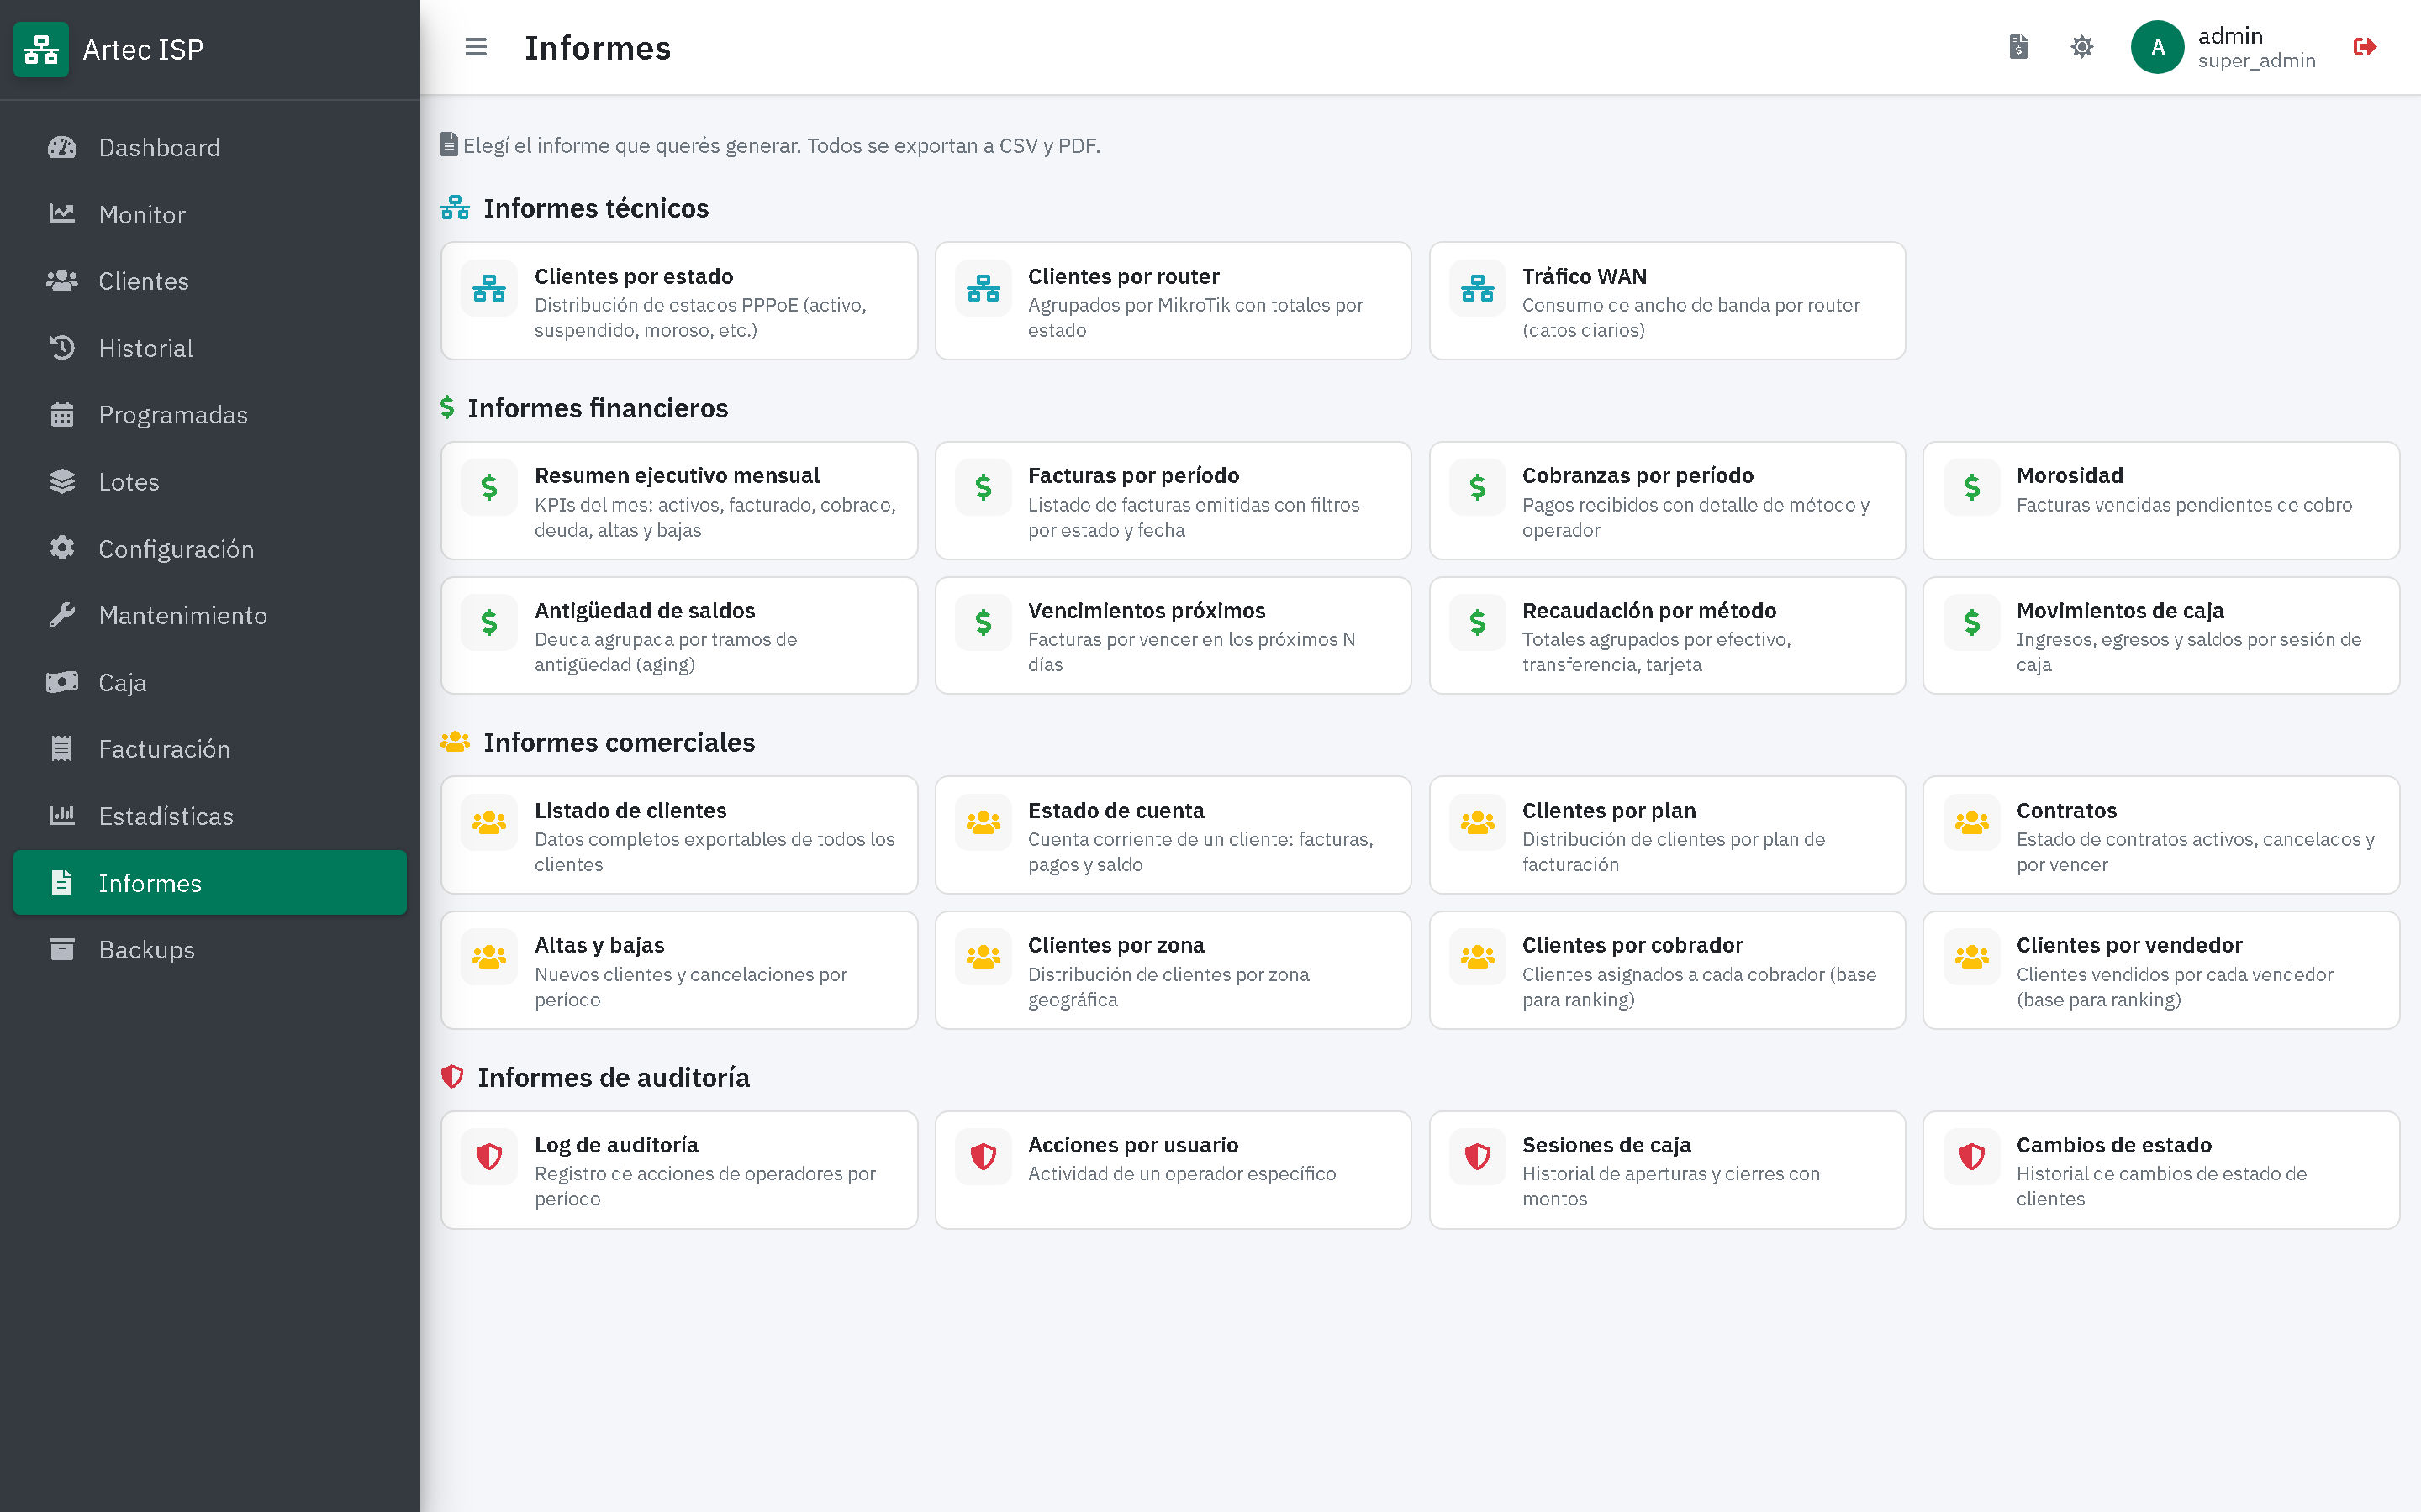Open the Cambios de estado report
Image resolution: width=2421 pixels, height=1512 pixels.
coord(2161,1170)
